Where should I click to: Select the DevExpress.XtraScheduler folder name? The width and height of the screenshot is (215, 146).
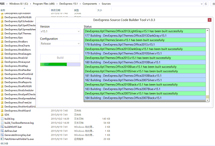[x=19, y=90]
